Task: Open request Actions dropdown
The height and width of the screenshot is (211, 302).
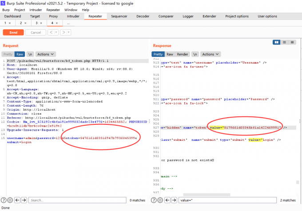Action: 46,54
